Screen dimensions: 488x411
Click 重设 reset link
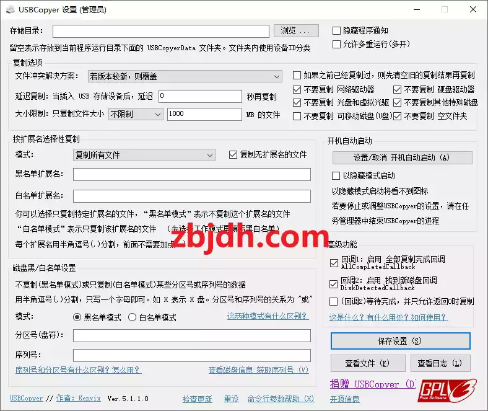tap(231, 399)
